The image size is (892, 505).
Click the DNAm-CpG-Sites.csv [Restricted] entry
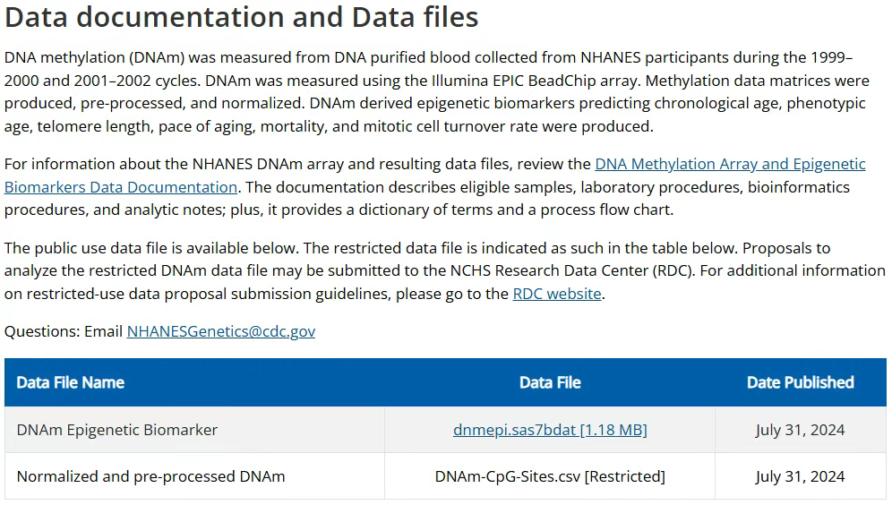coord(550,476)
